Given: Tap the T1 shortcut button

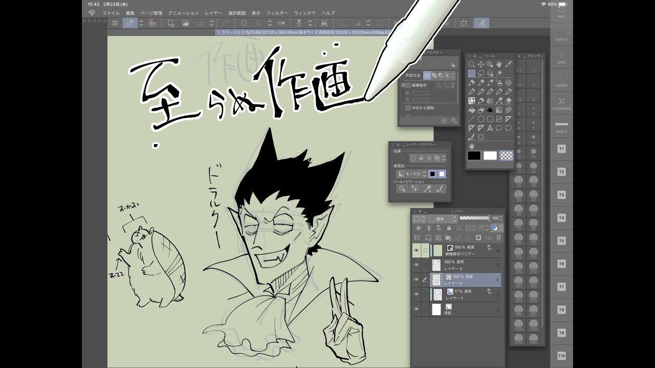Looking at the screenshot, I should pyautogui.click(x=561, y=149).
